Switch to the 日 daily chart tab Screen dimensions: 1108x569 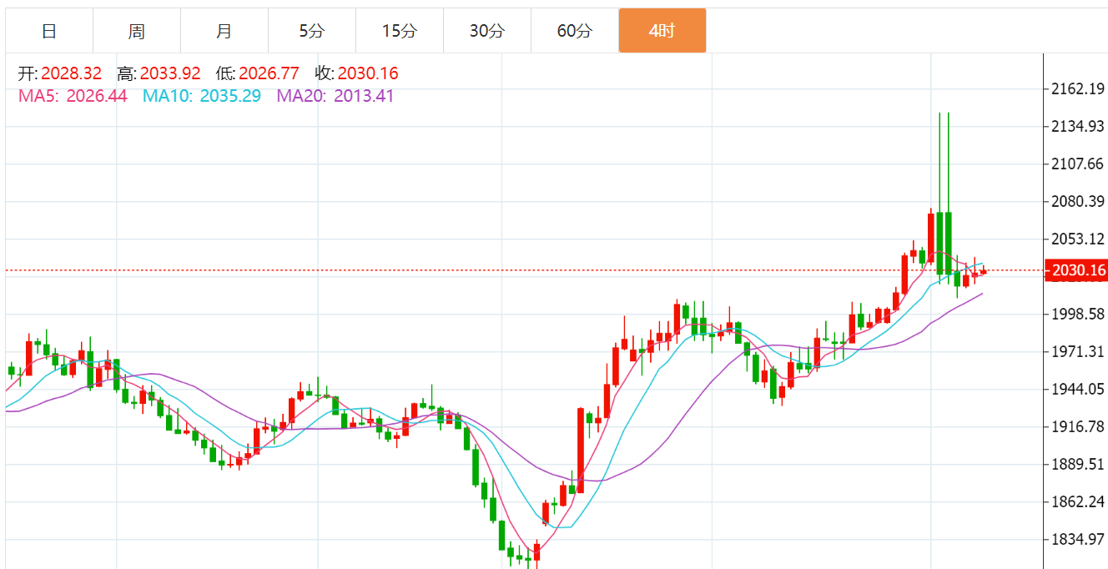point(49,31)
